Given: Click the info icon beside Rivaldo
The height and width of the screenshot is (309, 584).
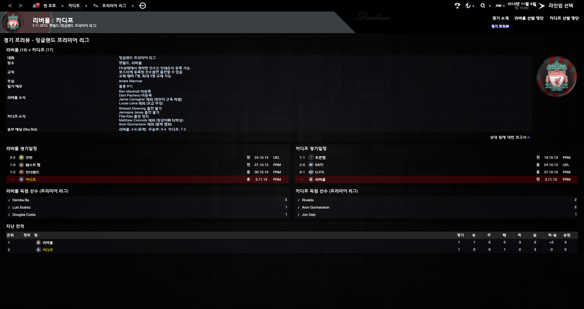Looking at the screenshot, I should point(298,200).
